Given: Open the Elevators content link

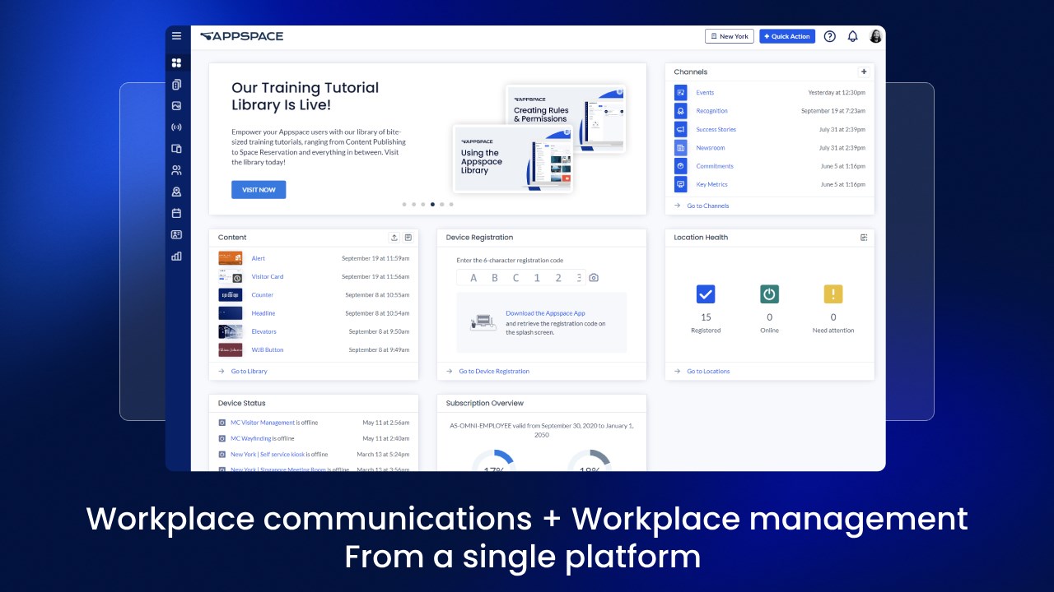Looking at the screenshot, I should click(264, 331).
